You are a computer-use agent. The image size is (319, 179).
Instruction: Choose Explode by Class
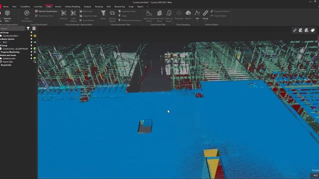pyautogui.click(x=44, y=16)
